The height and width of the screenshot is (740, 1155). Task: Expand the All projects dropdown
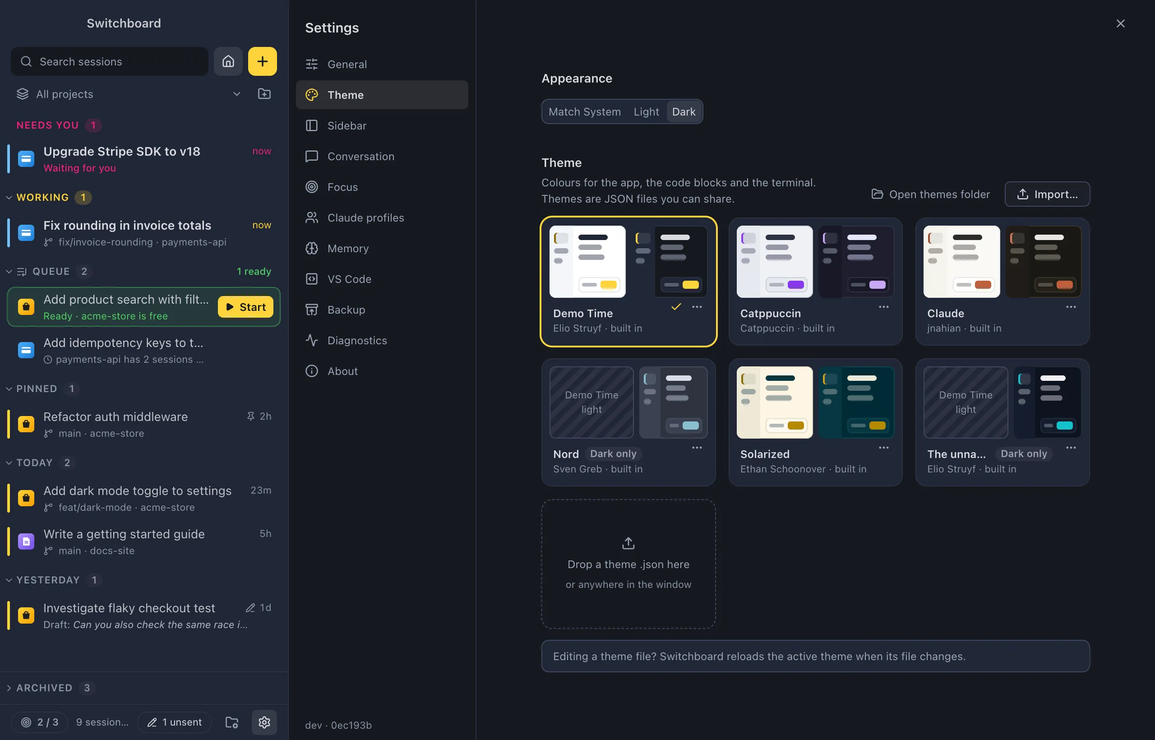tap(128, 94)
